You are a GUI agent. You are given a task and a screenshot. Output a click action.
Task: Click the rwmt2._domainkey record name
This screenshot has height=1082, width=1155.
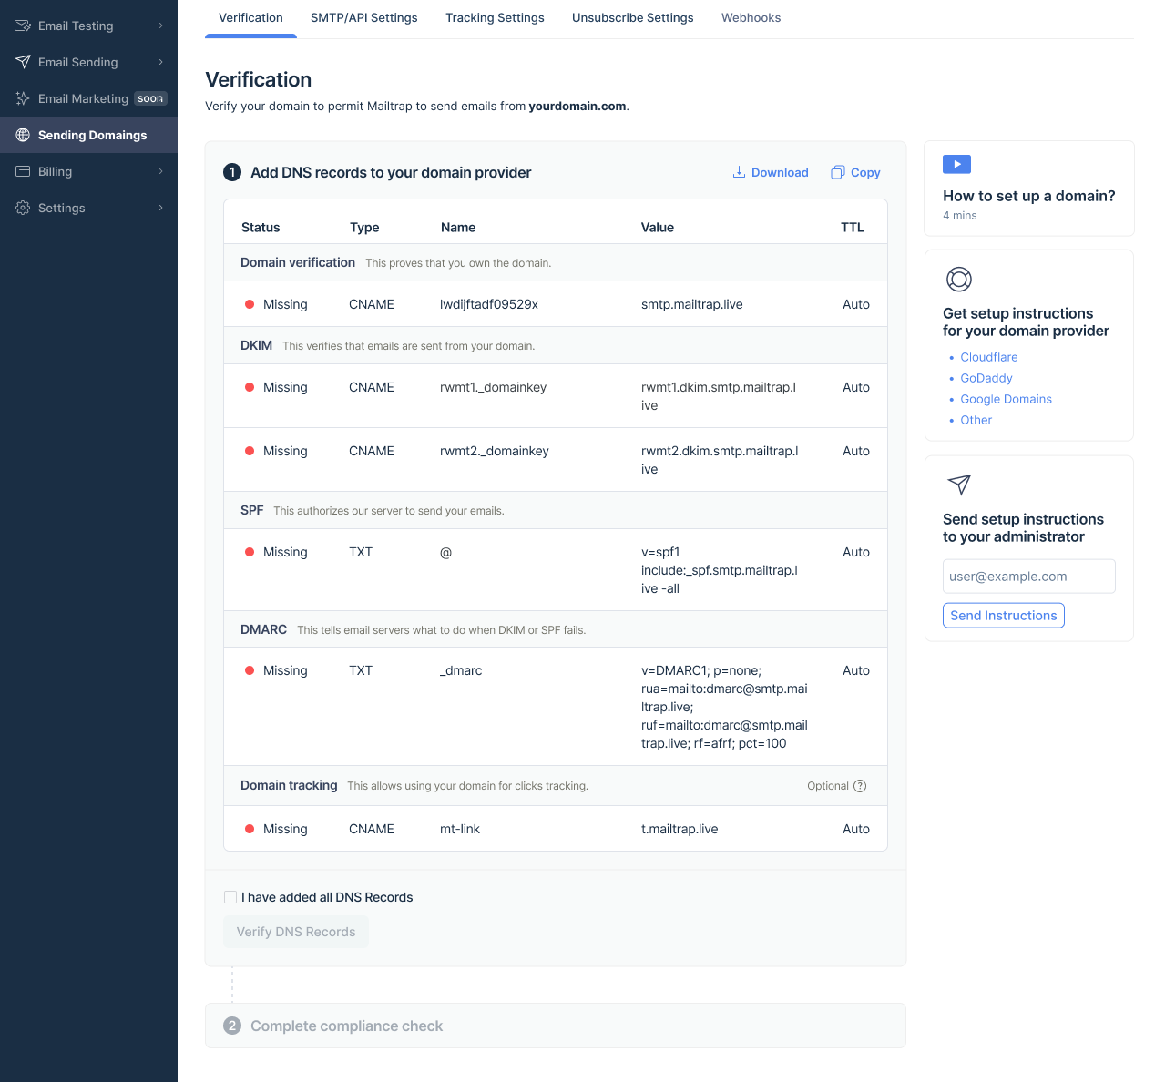[495, 451]
